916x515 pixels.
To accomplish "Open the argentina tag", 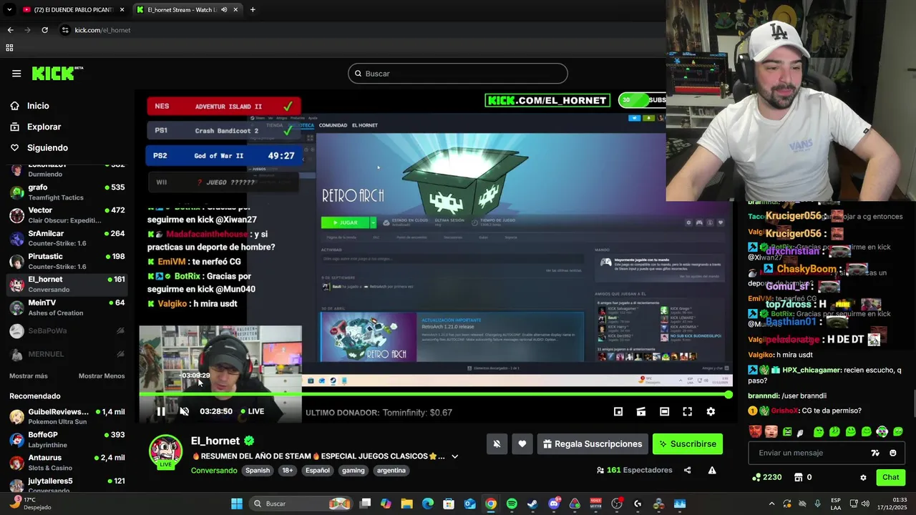I will coord(391,471).
